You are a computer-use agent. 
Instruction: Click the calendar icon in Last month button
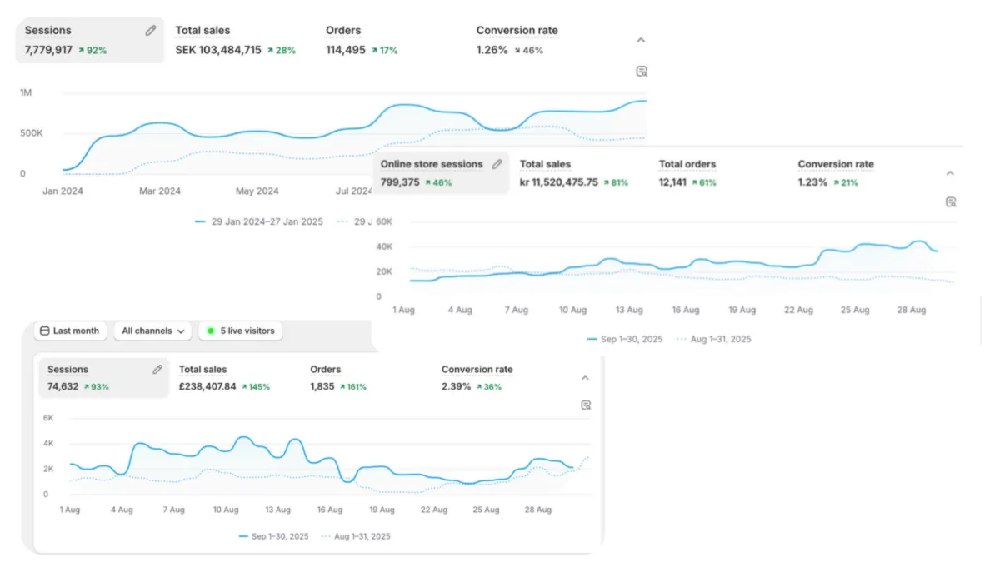[x=45, y=331]
